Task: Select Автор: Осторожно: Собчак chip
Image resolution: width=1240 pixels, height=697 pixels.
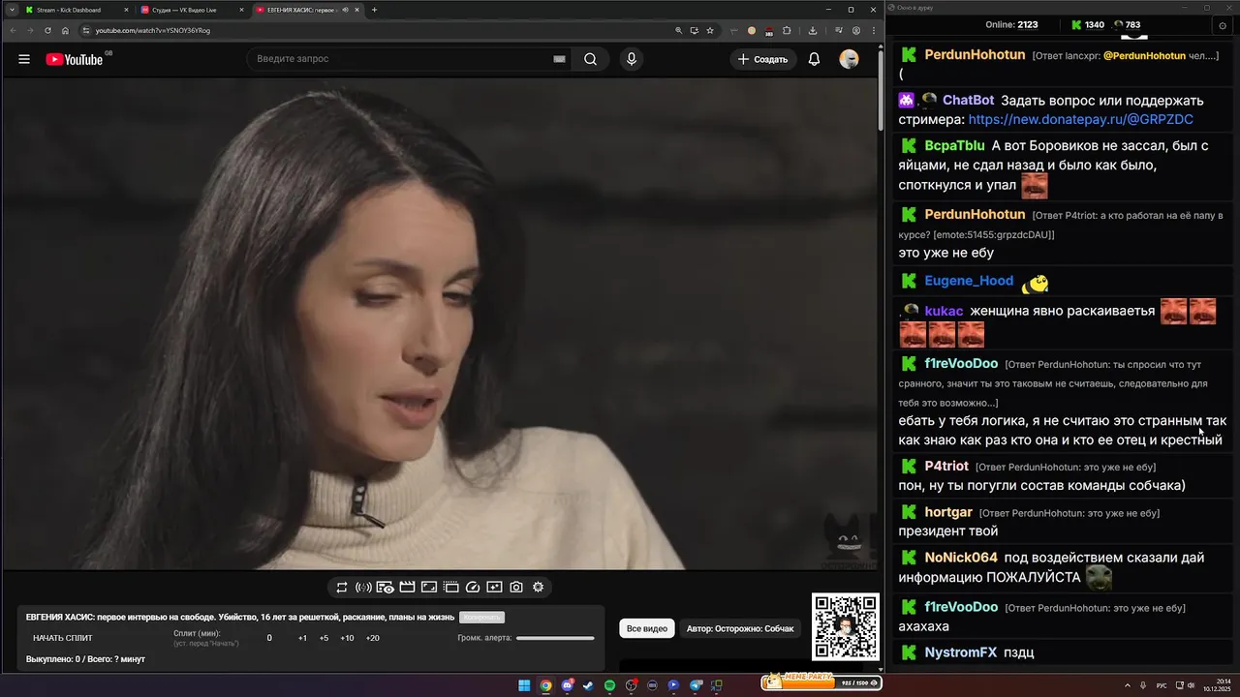Action: [740, 628]
